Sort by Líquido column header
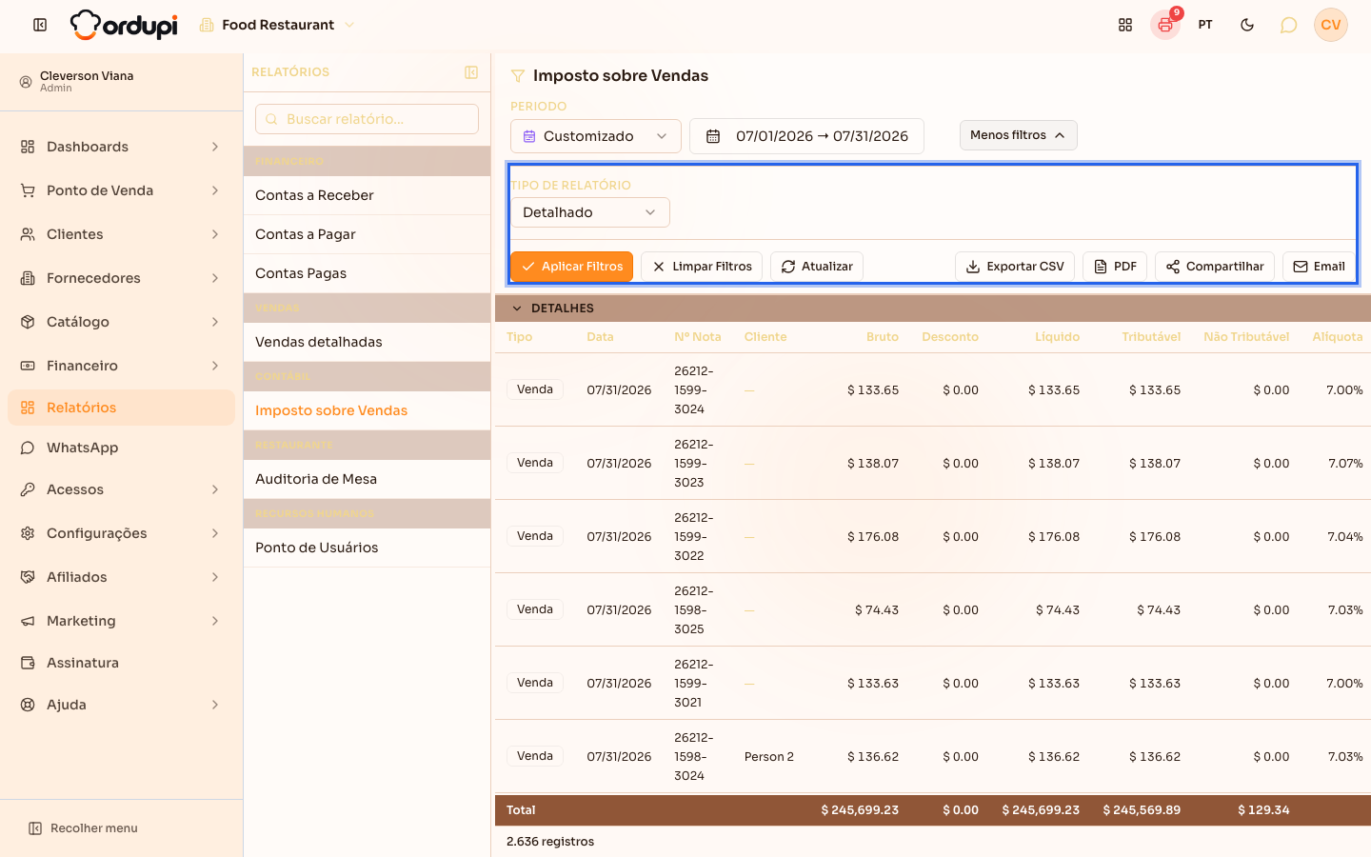 pos(1057,337)
